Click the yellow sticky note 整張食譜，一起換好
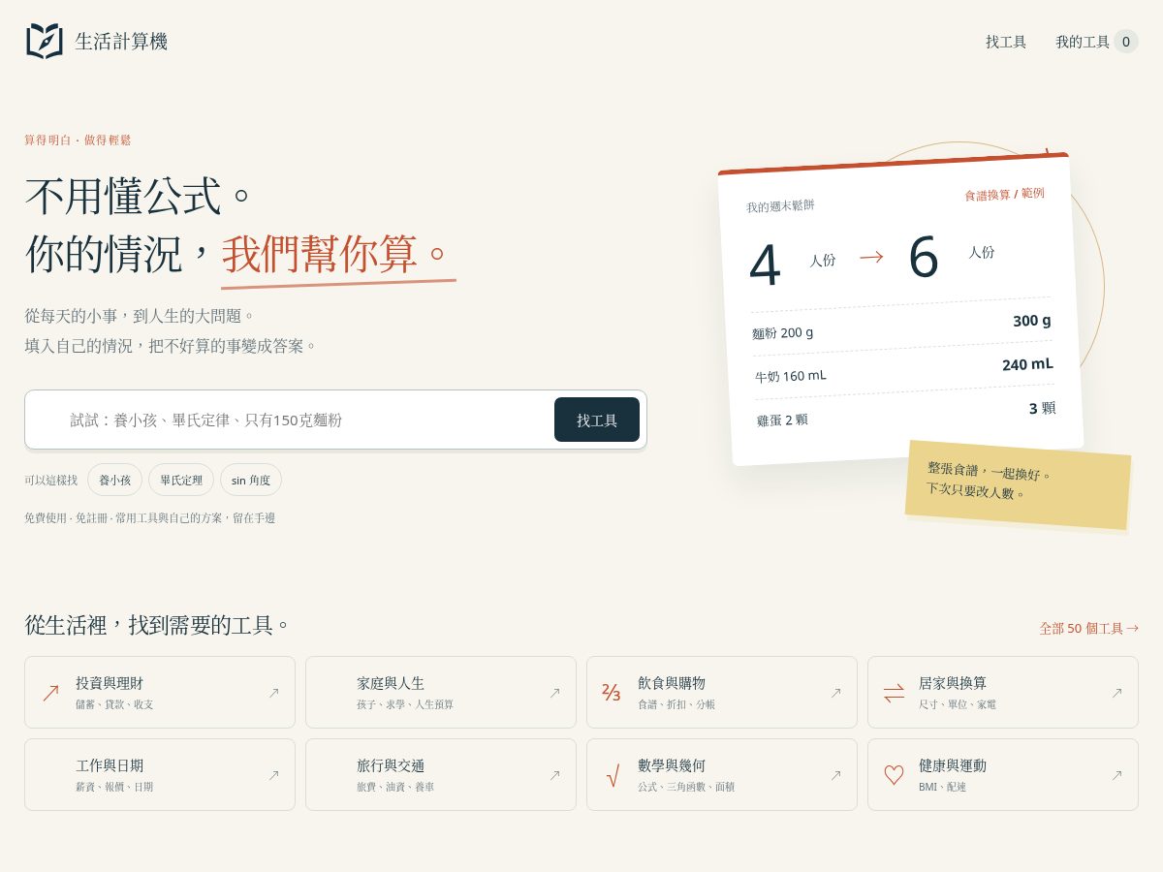 pyautogui.click(x=1018, y=485)
